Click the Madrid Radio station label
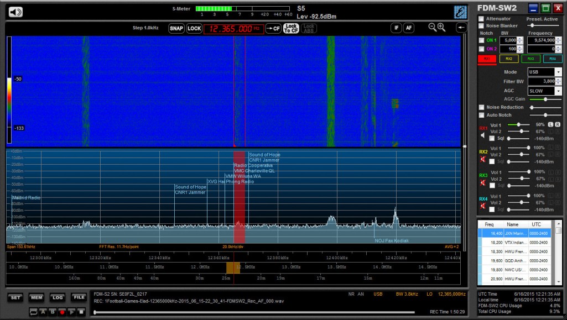The width and height of the screenshot is (567, 320). tap(26, 198)
